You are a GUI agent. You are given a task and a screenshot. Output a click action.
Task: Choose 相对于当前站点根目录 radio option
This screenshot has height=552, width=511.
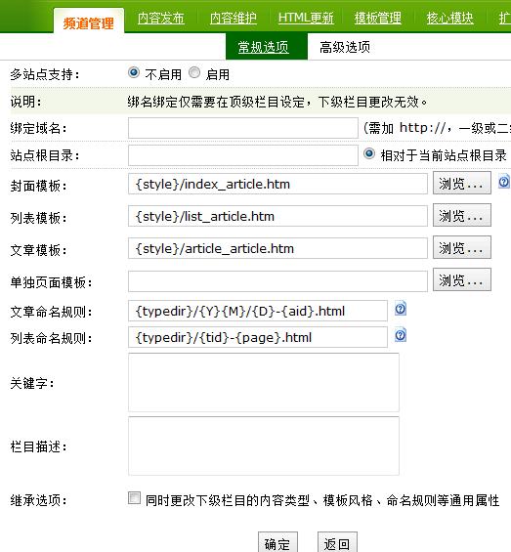click(x=369, y=153)
